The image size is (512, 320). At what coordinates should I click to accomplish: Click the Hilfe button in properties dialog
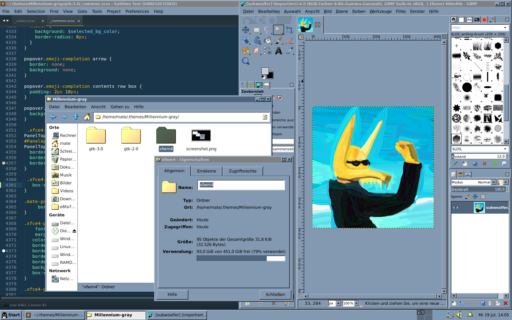[x=172, y=294]
